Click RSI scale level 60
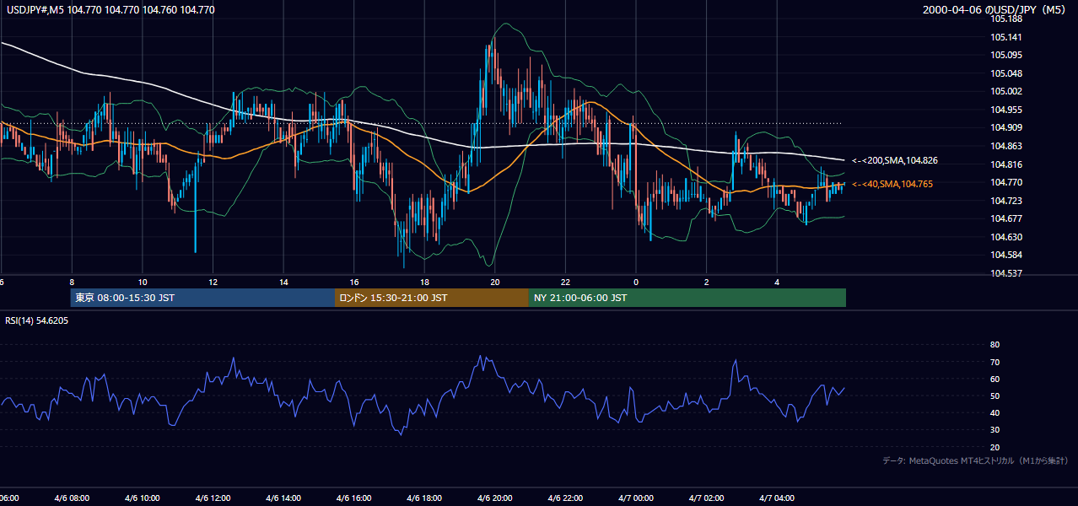This screenshot has width=1078, height=506. [994, 379]
